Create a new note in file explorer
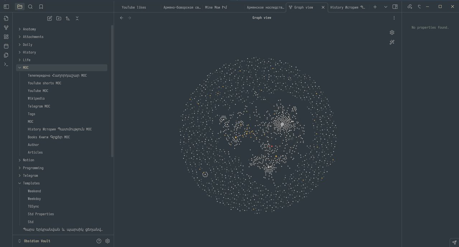Viewport: 459px width, 247px height. (x=49, y=19)
